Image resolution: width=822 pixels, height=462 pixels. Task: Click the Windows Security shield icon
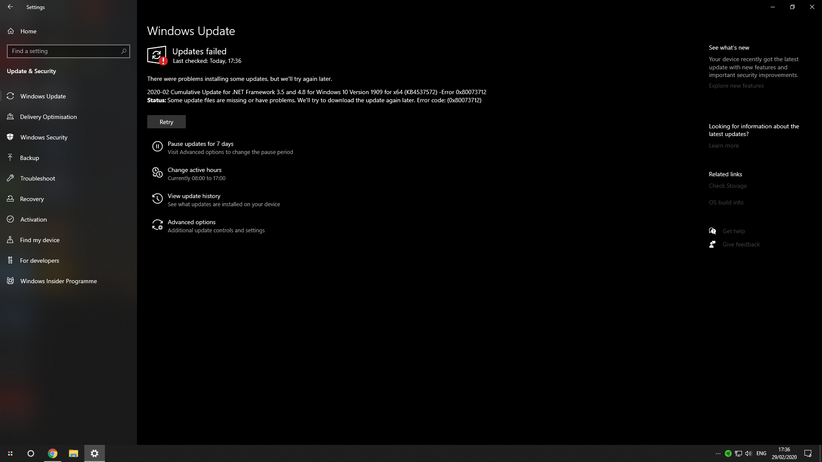10,137
